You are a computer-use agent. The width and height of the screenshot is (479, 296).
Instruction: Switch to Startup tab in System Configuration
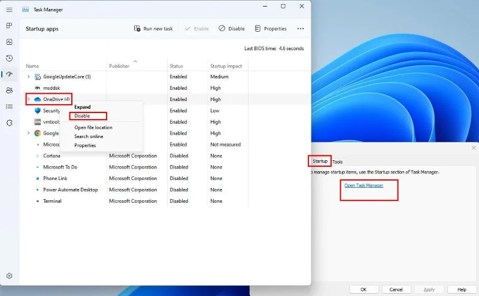320,161
